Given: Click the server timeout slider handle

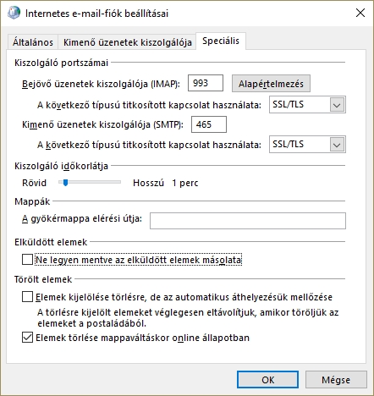Looking at the screenshot, I should tap(65, 183).
